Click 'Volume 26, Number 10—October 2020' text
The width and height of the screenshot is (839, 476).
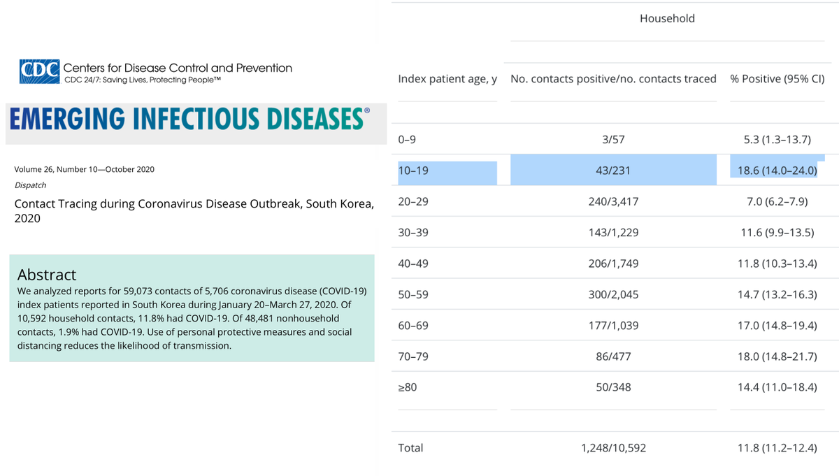click(84, 169)
